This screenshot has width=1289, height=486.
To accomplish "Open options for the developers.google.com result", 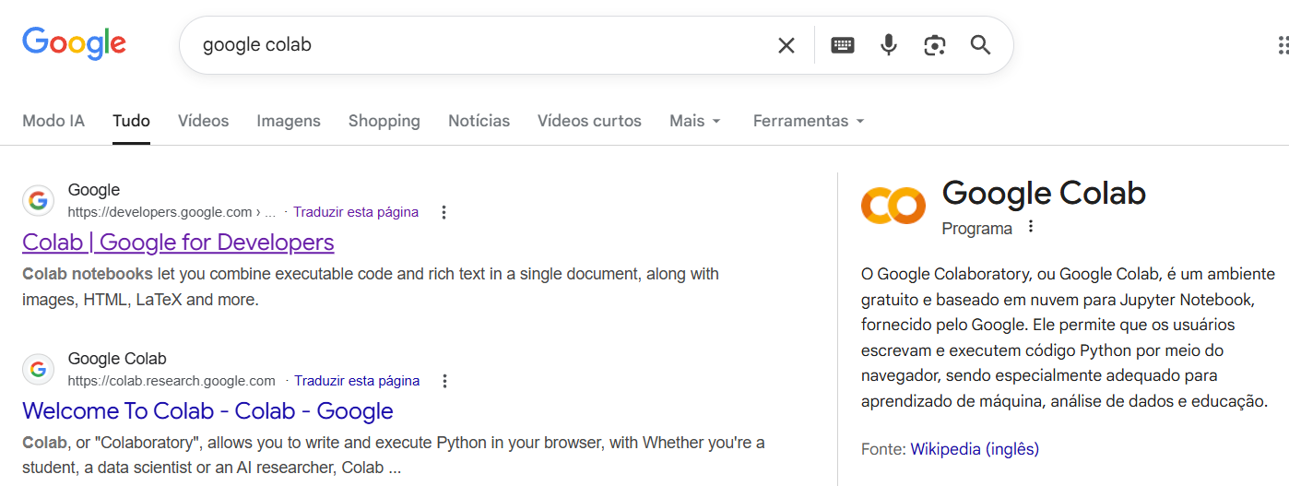I will [x=443, y=213].
